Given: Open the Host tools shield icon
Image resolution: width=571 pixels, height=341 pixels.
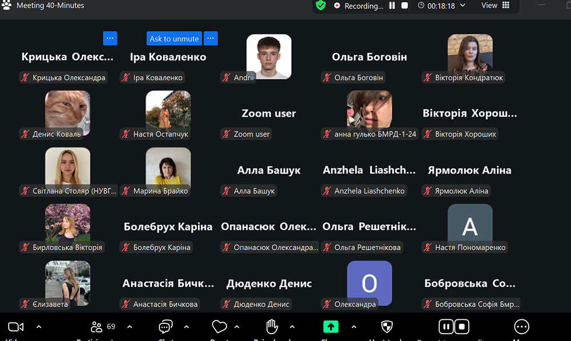Looking at the screenshot, I should click(x=387, y=327).
